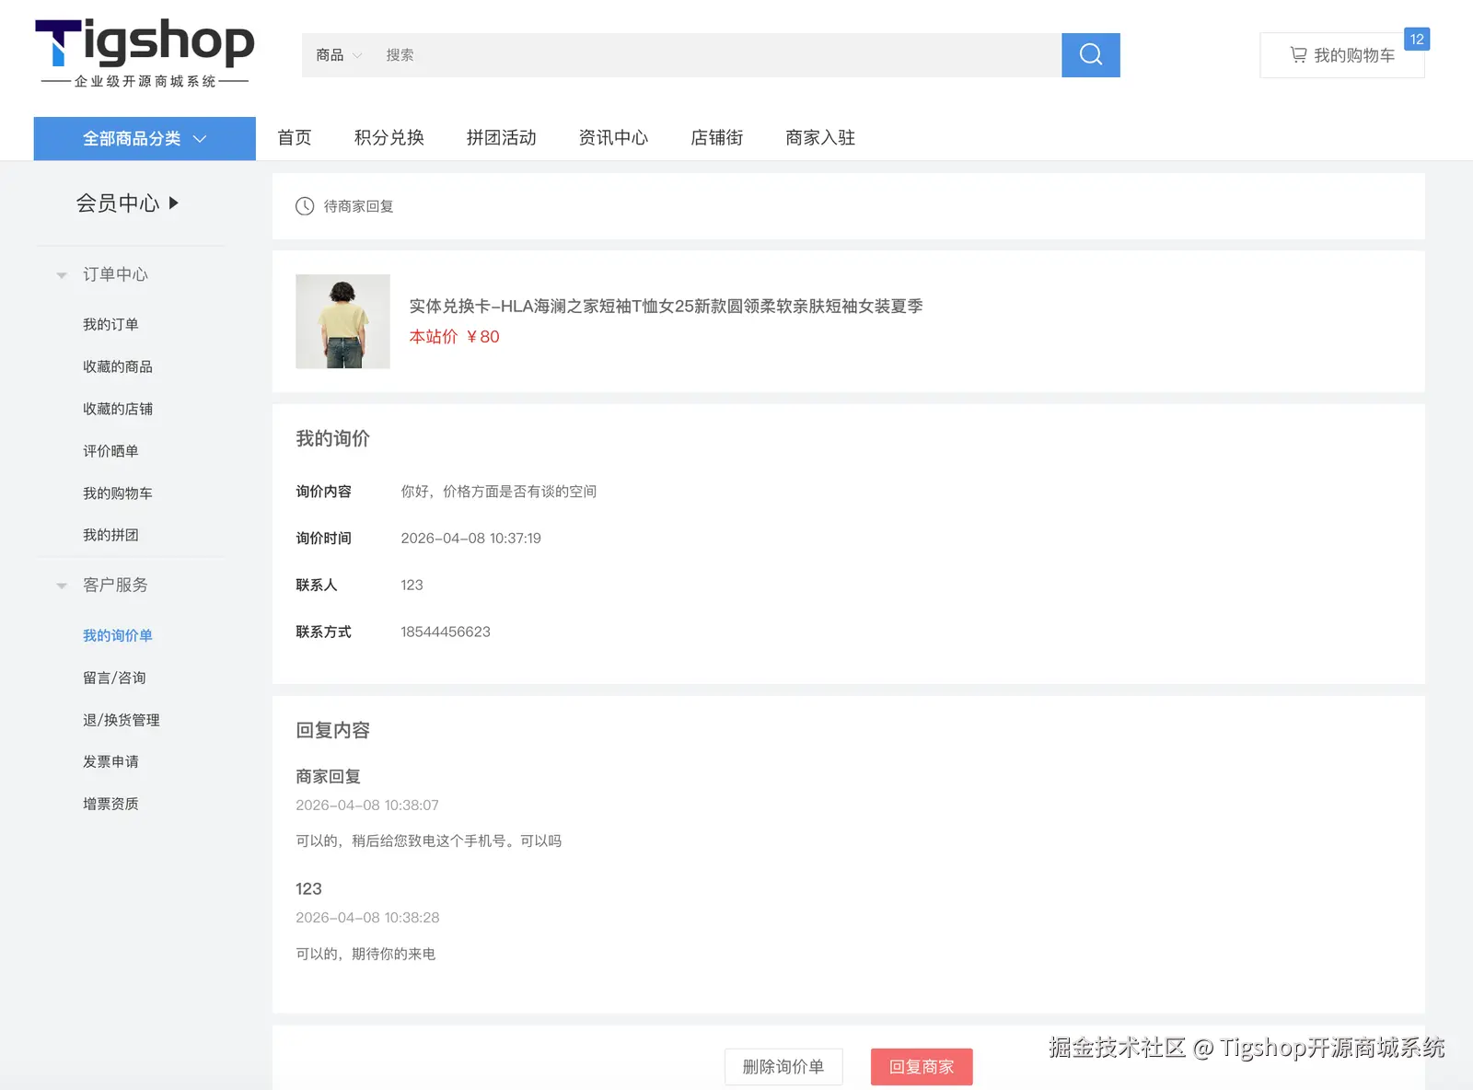The image size is (1473, 1090).
Task: Click the merchant reply time 2026-04-08 10:38:07
Action: [x=367, y=806]
